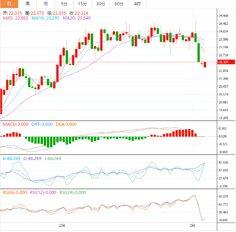
Task: Switch to the weekly 周 tab
Action: coord(28,4)
